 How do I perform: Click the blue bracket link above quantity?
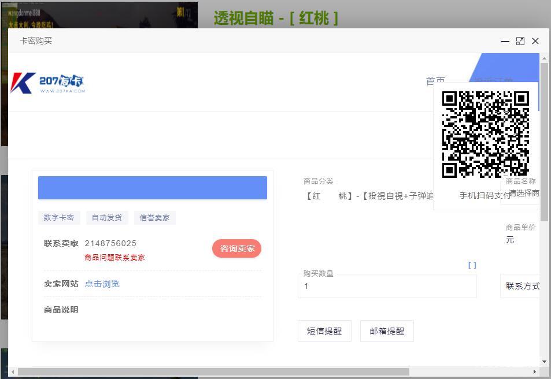(x=472, y=266)
